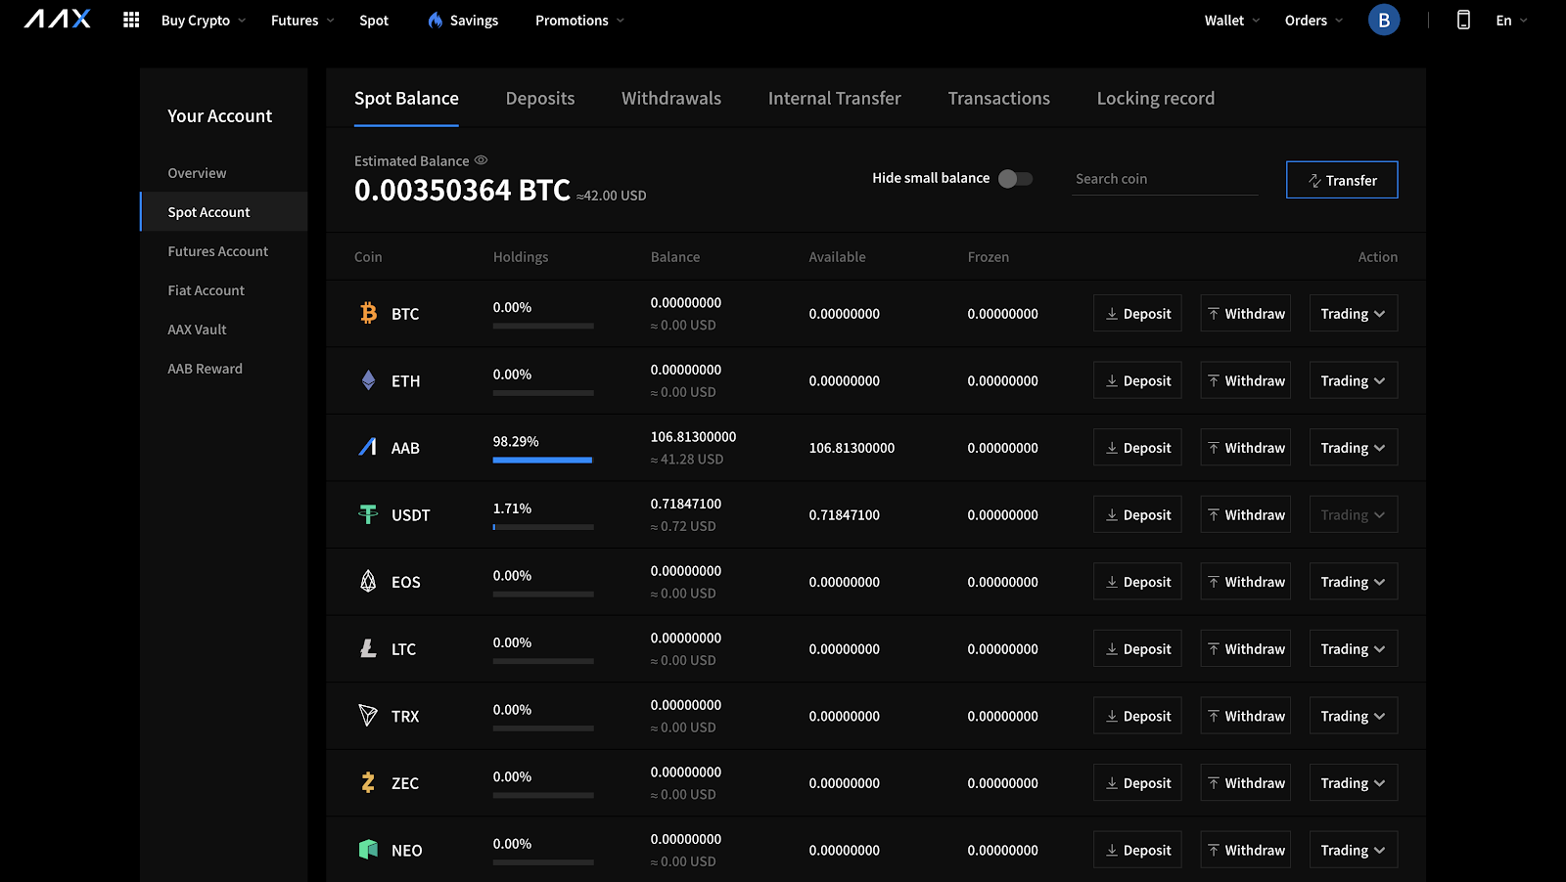Click the BTC holdings progress bar
The image size is (1566, 882).
click(x=543, y=326)
